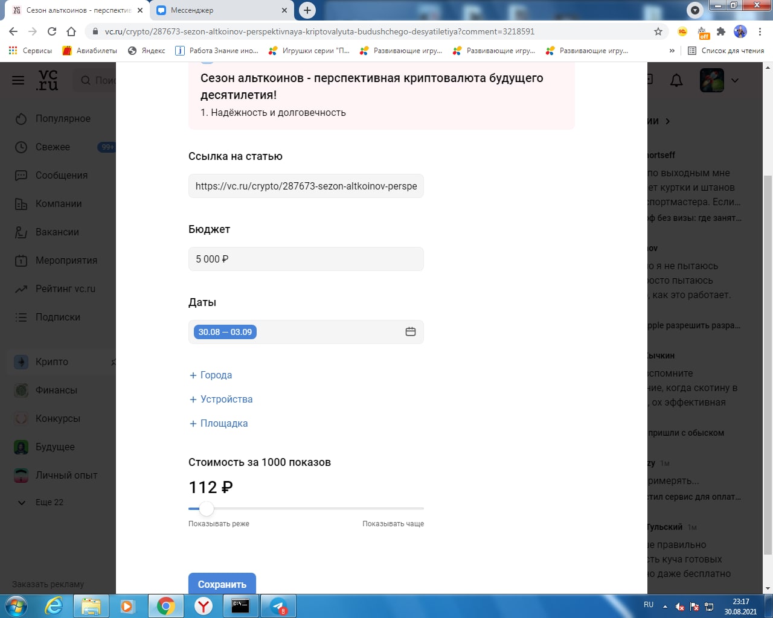Expand the Устройства targeting option
The height and width of the screenshot is (618, 773).
tap(221, 399)
